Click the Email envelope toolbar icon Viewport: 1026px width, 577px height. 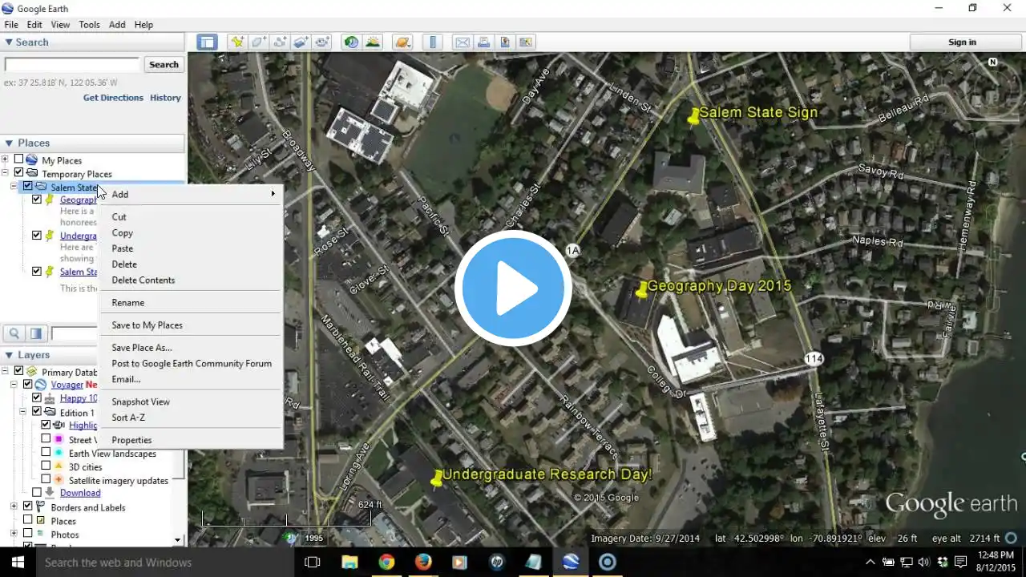tap(463, 42)
